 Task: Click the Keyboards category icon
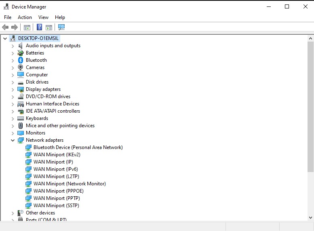coord(21,118)
